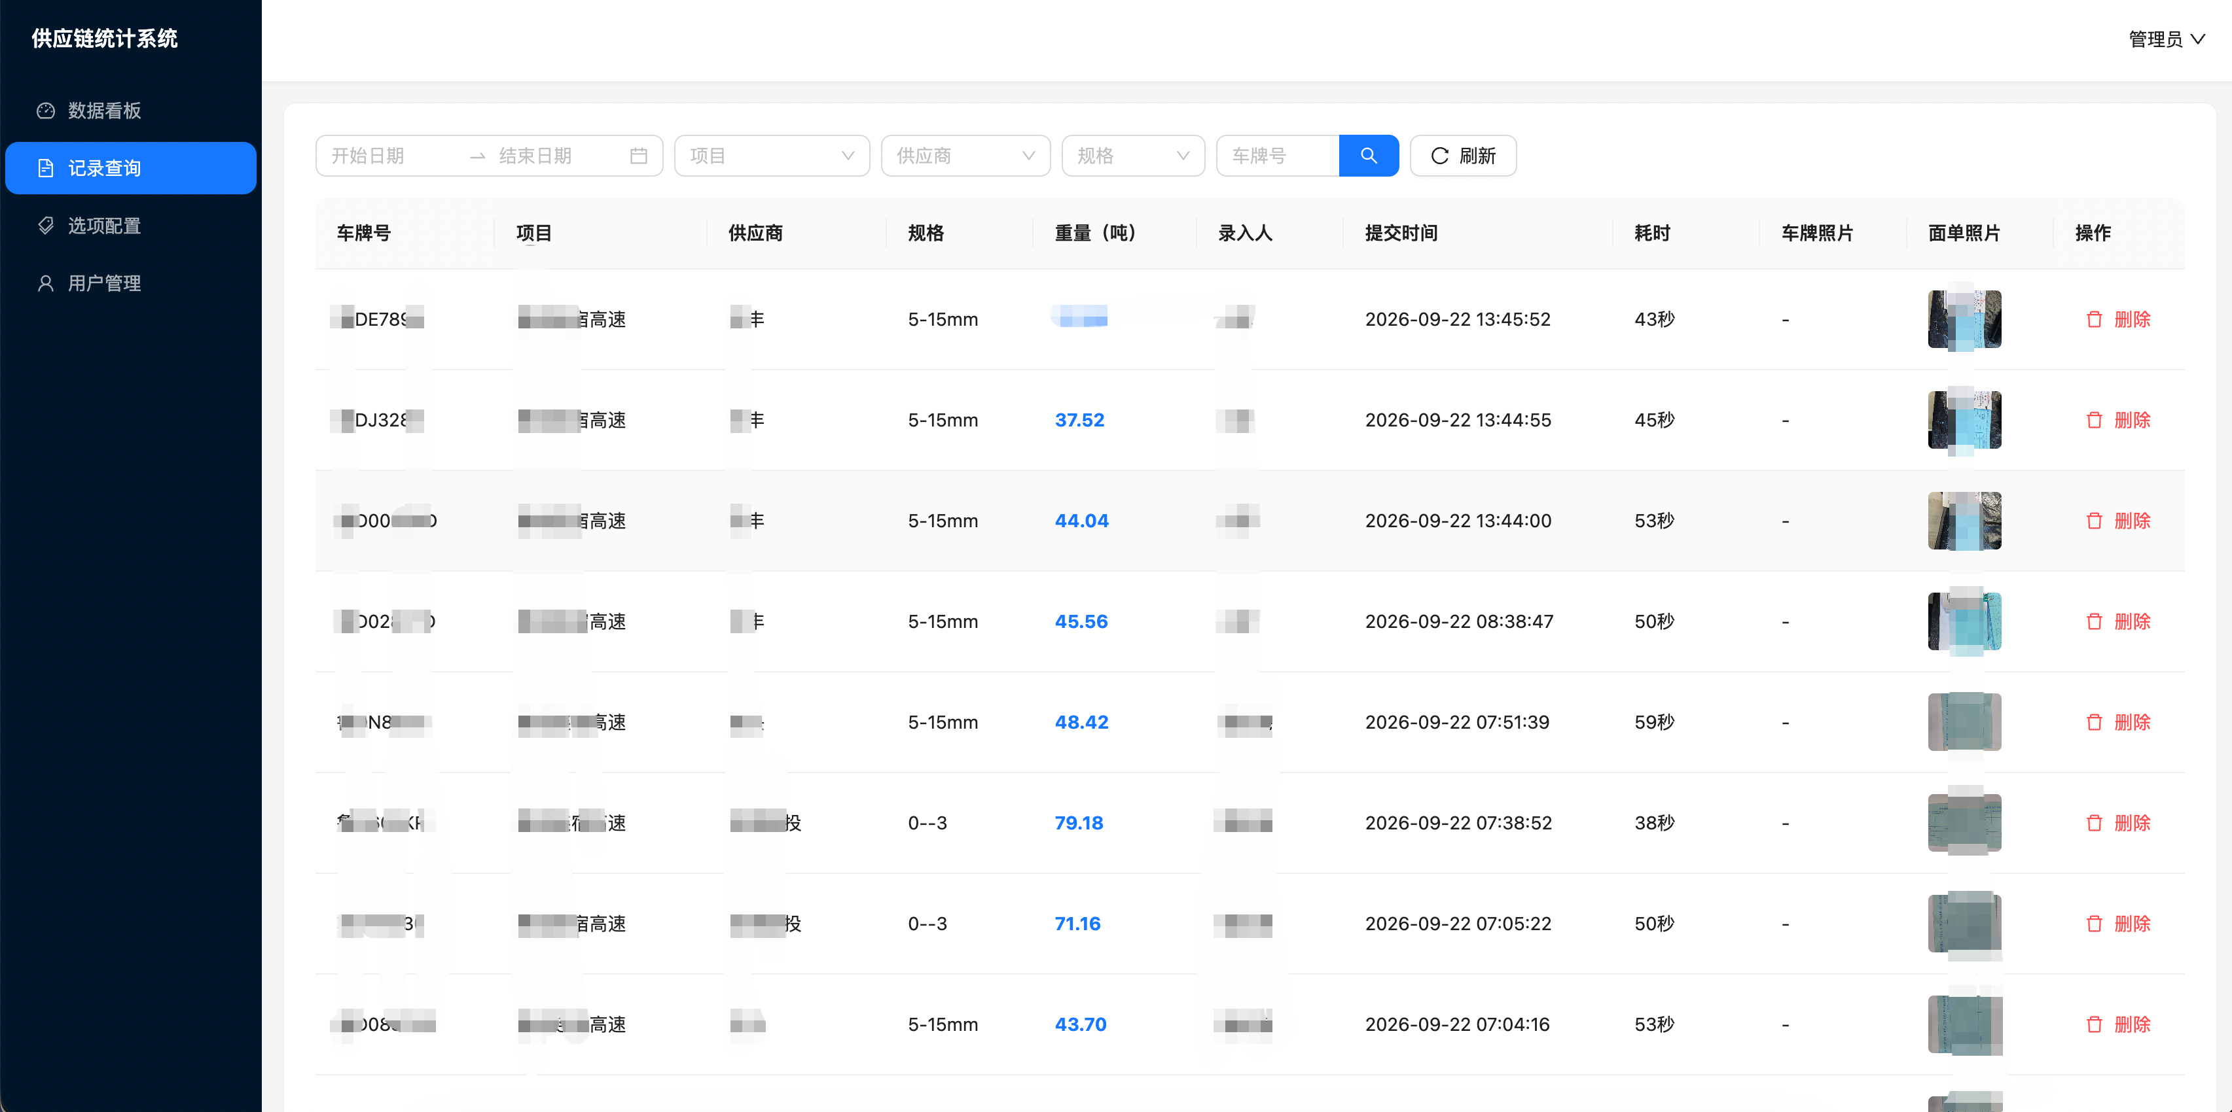Viewport: 2232px width, 1112px height.
Task: Open the 用户管理 menu item
Action: tap(131, 283)
